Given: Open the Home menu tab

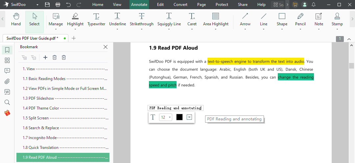Looking at the screenshot, I should 98,5.
